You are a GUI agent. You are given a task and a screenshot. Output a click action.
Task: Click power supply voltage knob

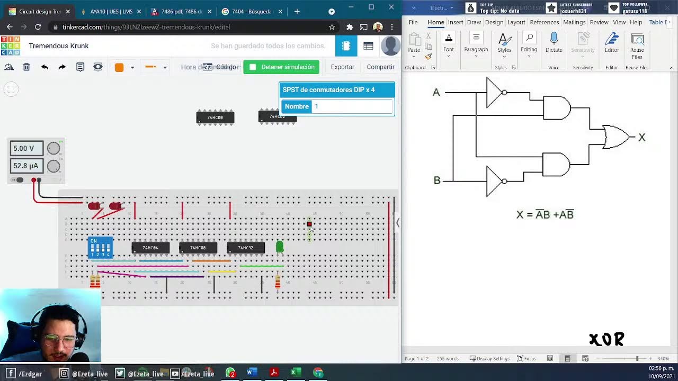(x=53, y=149)
